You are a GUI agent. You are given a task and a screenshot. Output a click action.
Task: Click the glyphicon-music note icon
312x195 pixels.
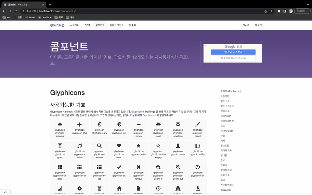tap(79, 146)
